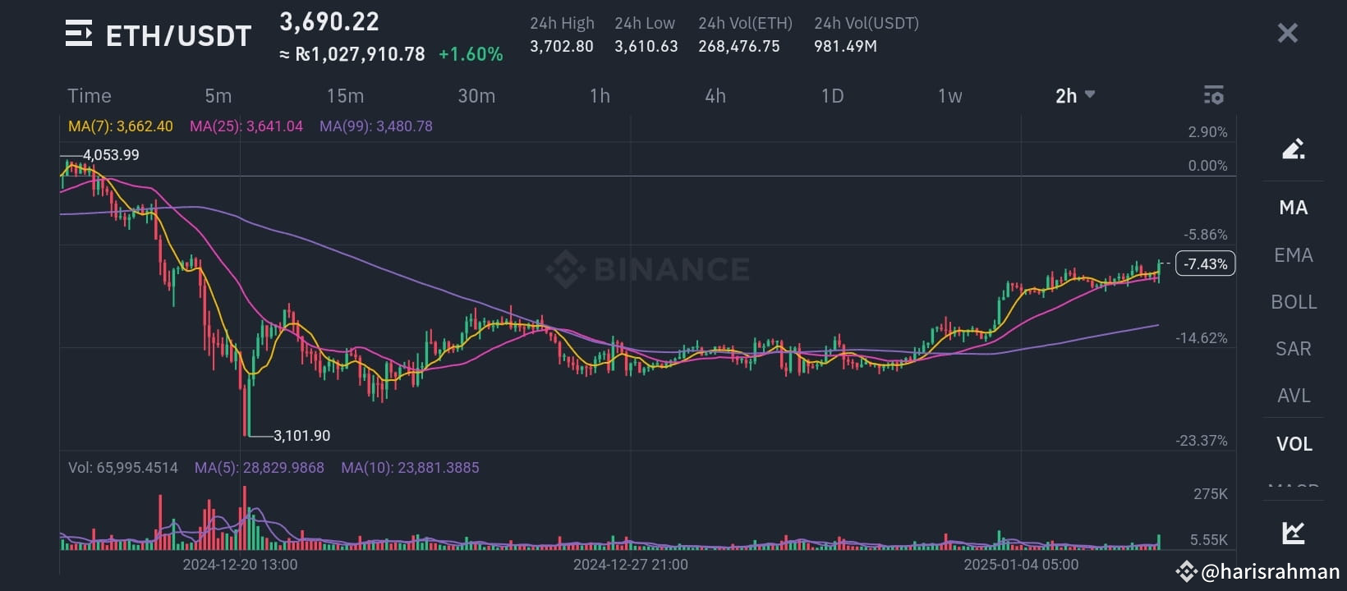
Task: Select the AVL indicator in the sidebar
Action: click(1293, 396)
